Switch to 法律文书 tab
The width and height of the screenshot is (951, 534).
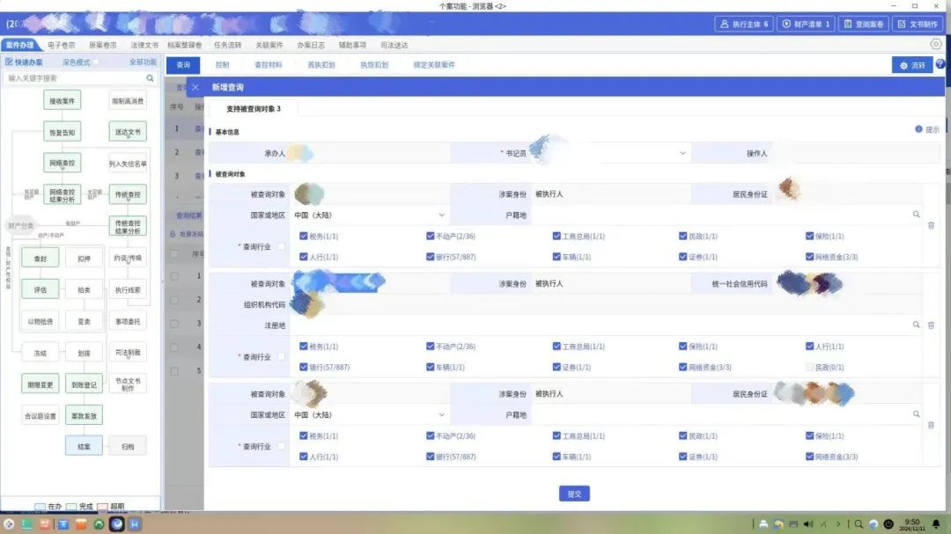144,45
